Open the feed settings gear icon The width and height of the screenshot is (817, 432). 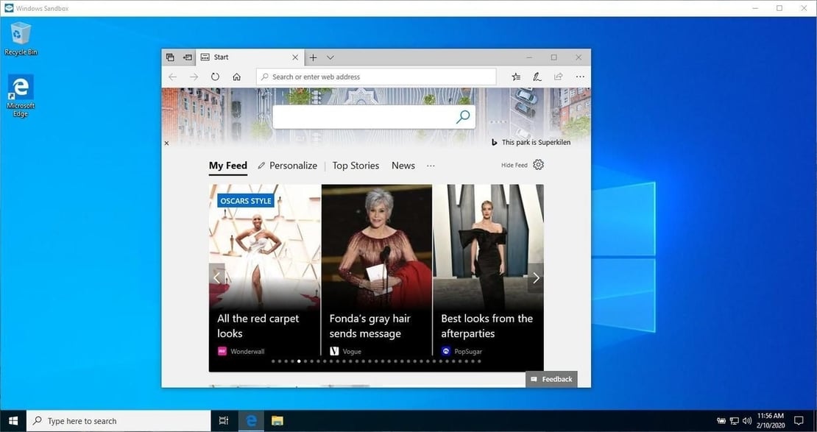coord(538,165)
